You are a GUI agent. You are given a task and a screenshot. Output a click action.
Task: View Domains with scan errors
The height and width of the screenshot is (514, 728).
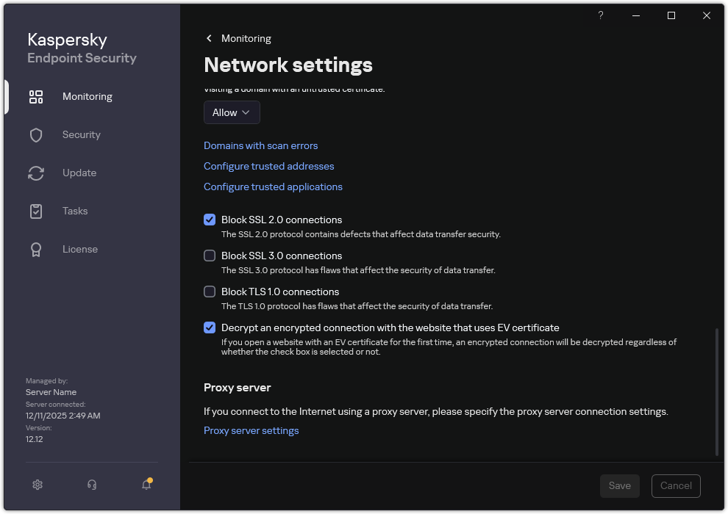point(260,145)
